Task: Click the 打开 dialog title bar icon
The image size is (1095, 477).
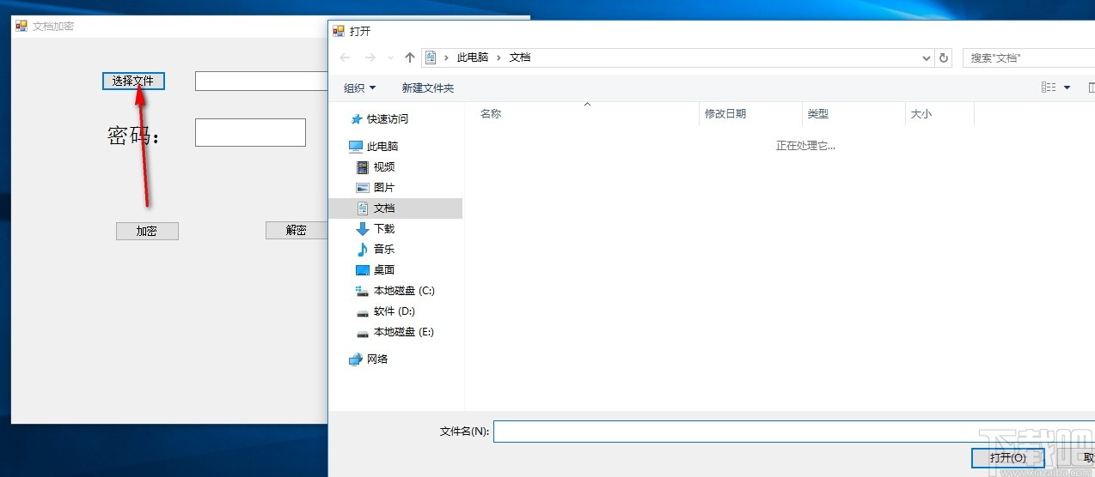Action: [x=339, y=31]
